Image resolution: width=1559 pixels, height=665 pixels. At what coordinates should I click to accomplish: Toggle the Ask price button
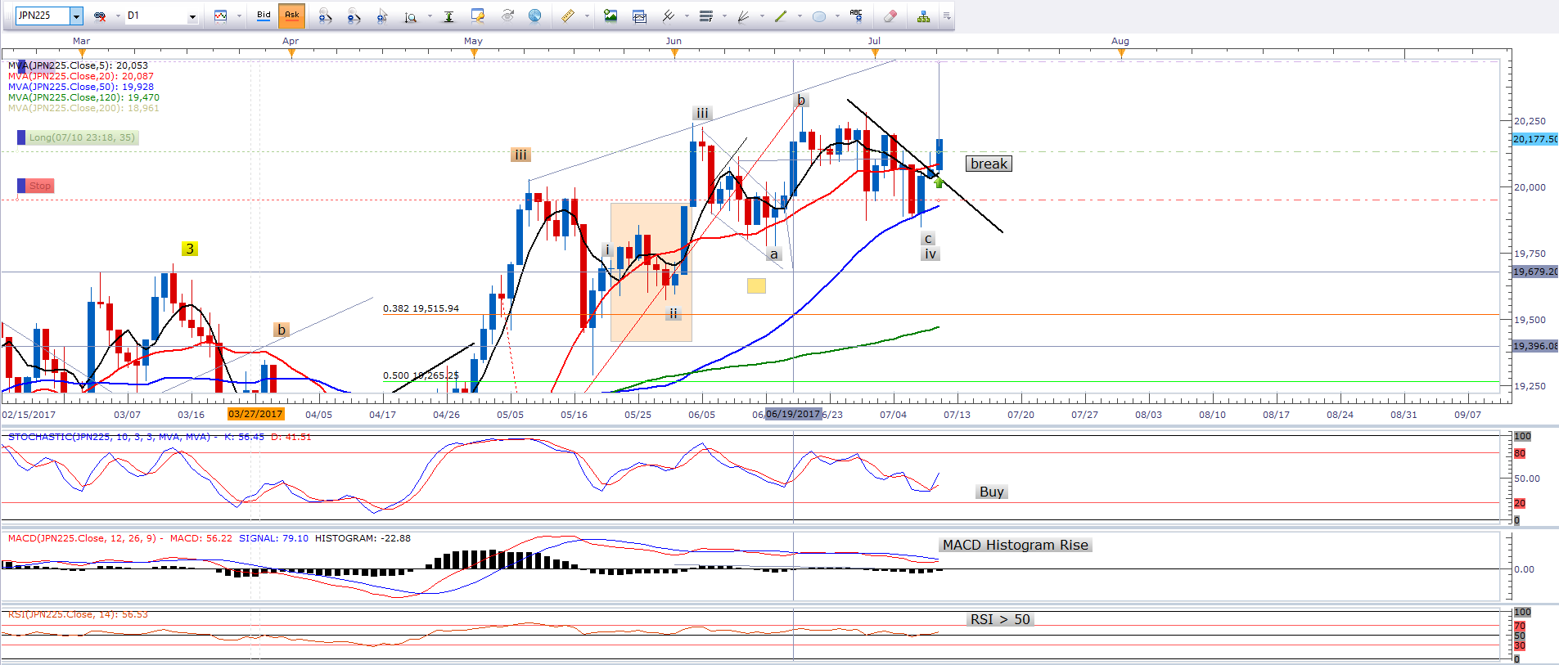[291, 15]
